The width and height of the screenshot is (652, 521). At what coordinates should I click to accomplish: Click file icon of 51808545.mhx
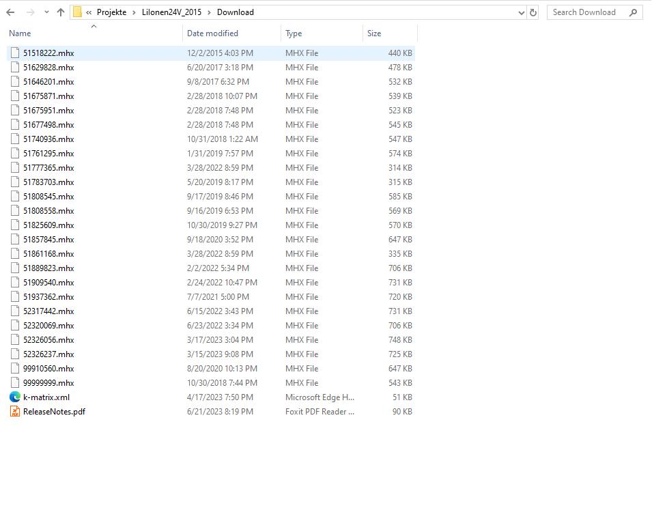coord(15,196)
